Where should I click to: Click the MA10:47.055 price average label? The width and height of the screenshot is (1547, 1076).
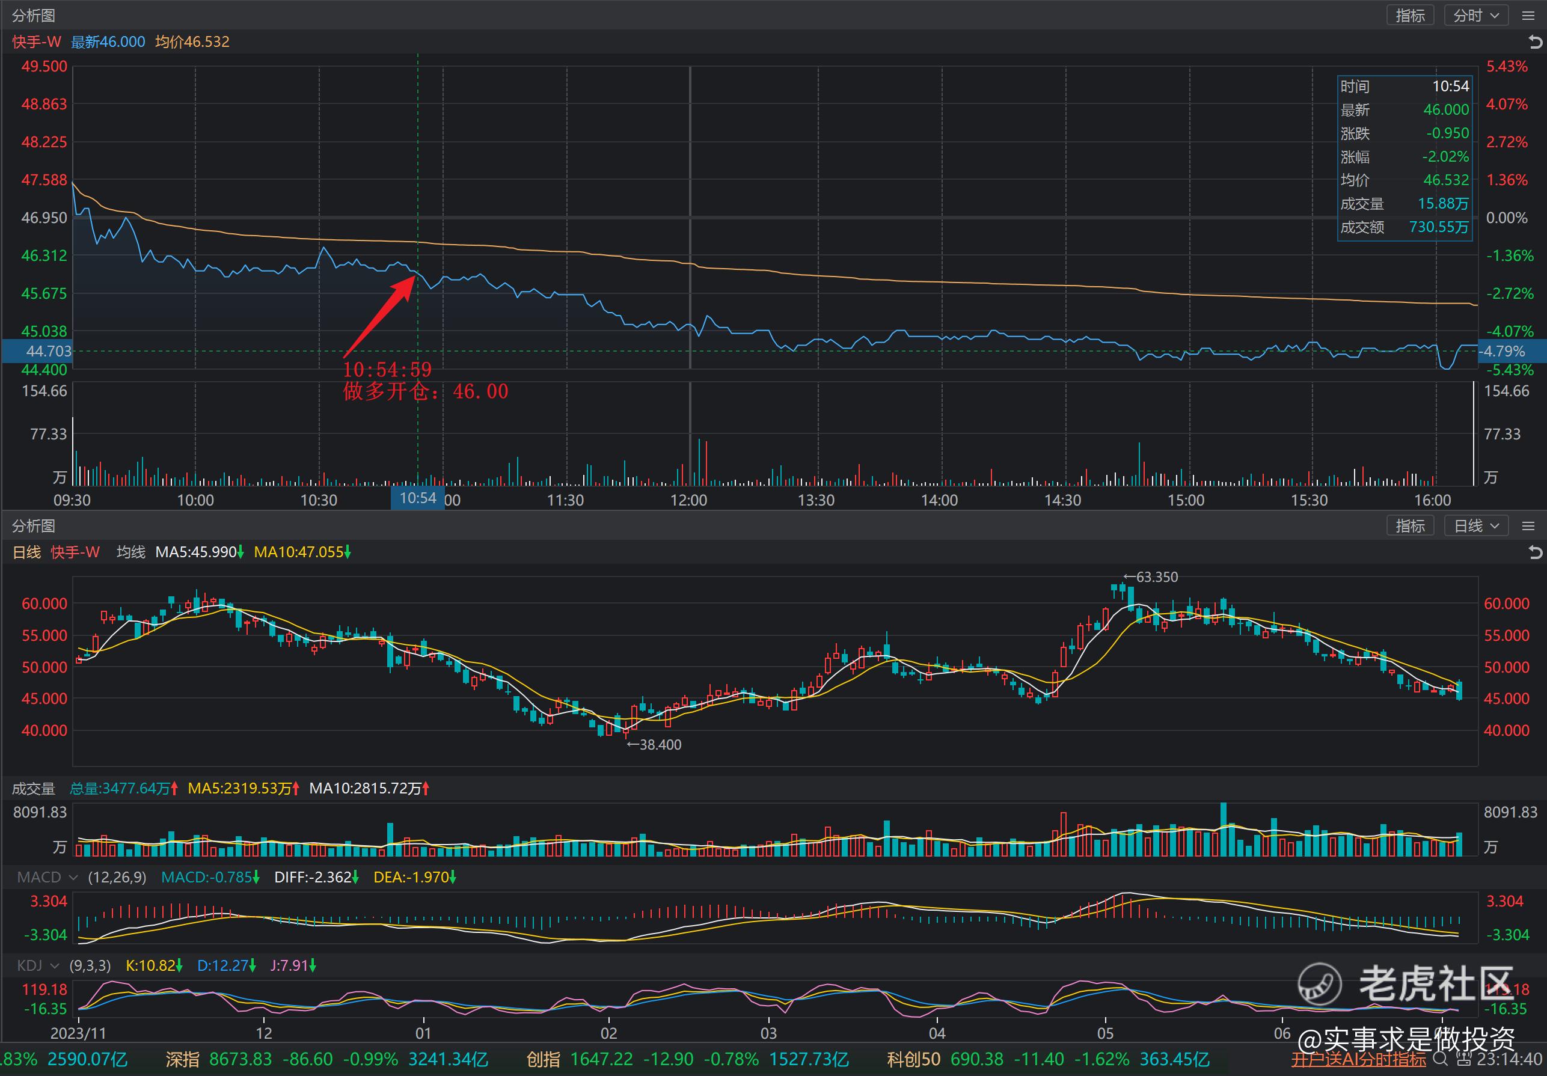click(x=302, y=552)
